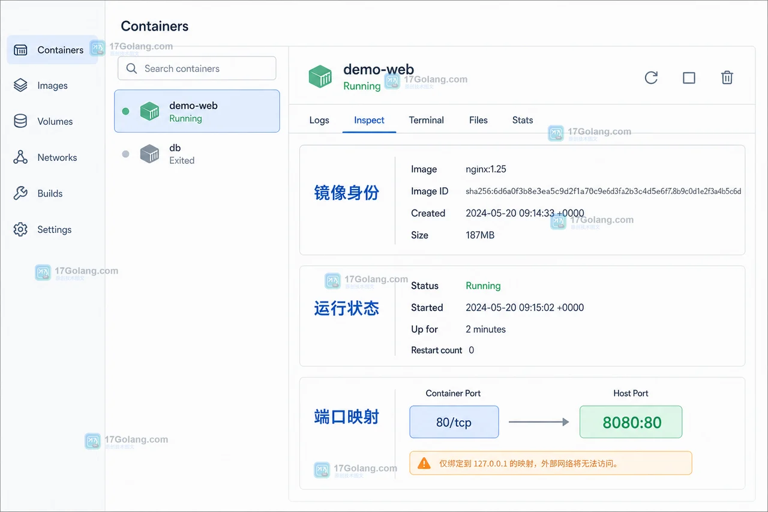Select the demo-web container row
768x512 pixels.
click(x=197, y=111)
